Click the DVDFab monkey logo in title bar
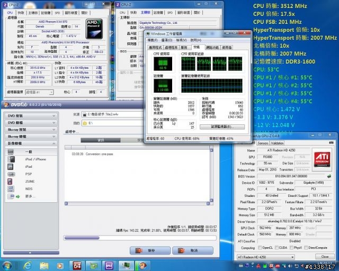The height and width of the screenshot is (271, 339). [x=6, y=105]
